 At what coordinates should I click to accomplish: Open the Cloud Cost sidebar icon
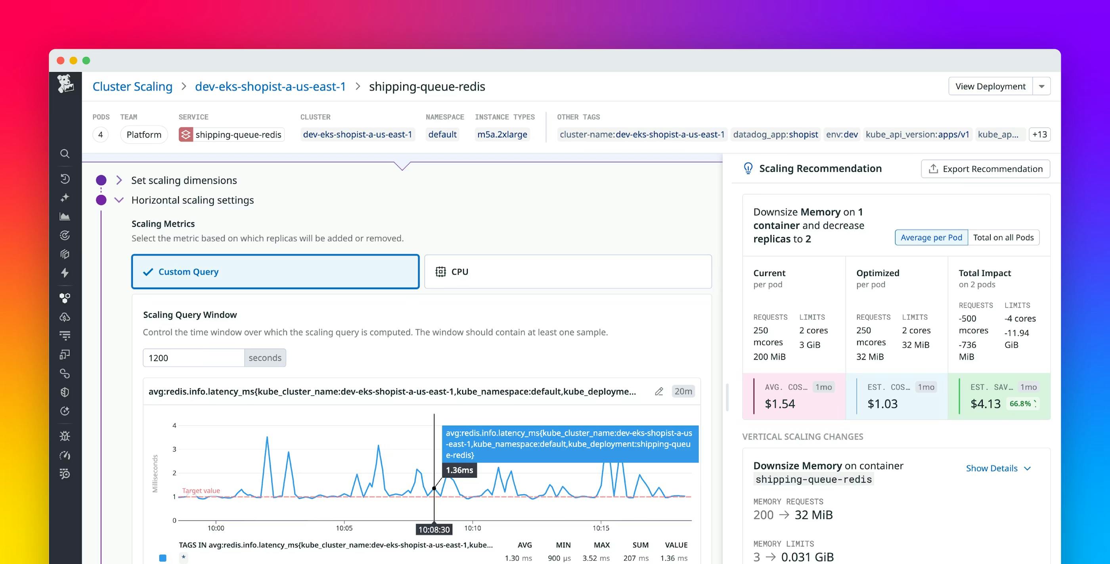[x=65, y=317]
